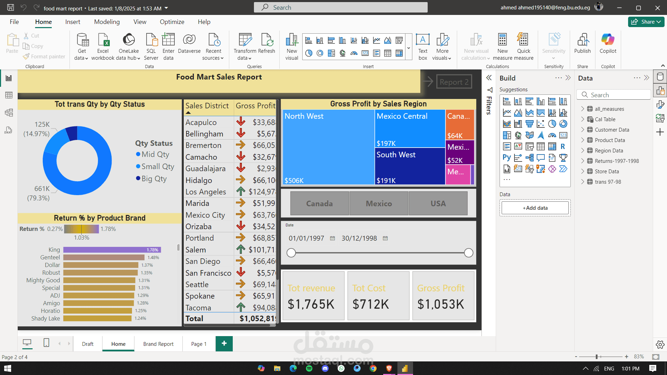Switch to the Insert ribbon tab
The width and height of the screenshot is (667, 375).
click(x=73, y=22)
